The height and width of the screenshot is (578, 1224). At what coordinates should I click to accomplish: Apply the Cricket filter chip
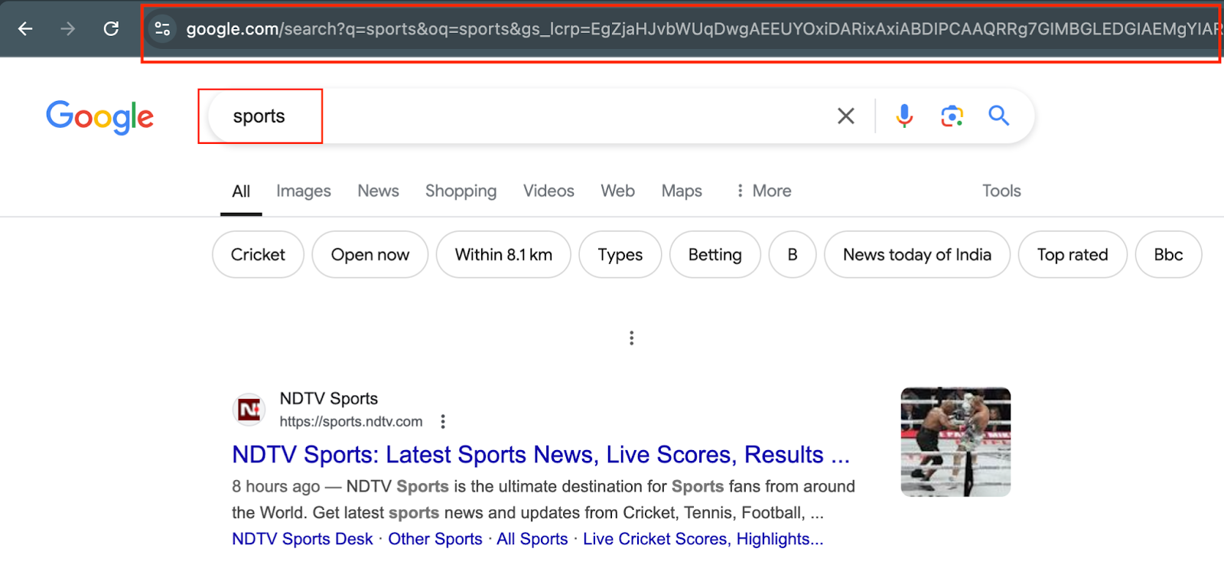pyautogui.click(x=258, y=255)
